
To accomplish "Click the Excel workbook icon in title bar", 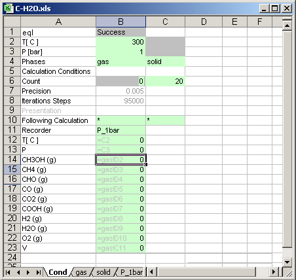I will 9,9.
